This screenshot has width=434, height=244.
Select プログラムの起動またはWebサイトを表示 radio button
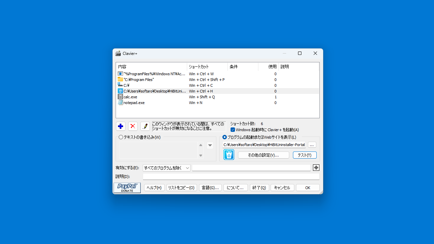224,137
